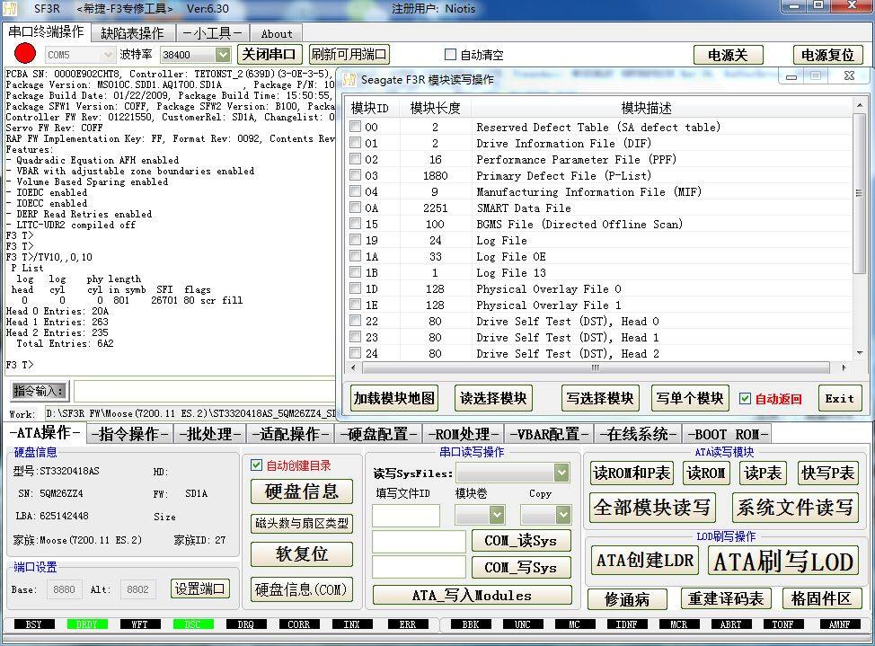Click the SF3R app icon in title bar
Image resolution: width=875 pixels, height=646 pixels.
[12, 9]
